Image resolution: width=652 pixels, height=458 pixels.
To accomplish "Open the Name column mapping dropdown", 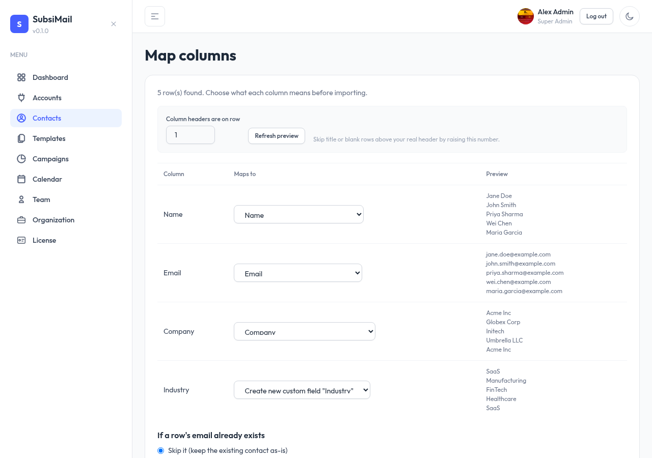I will (x=298, y=214).
